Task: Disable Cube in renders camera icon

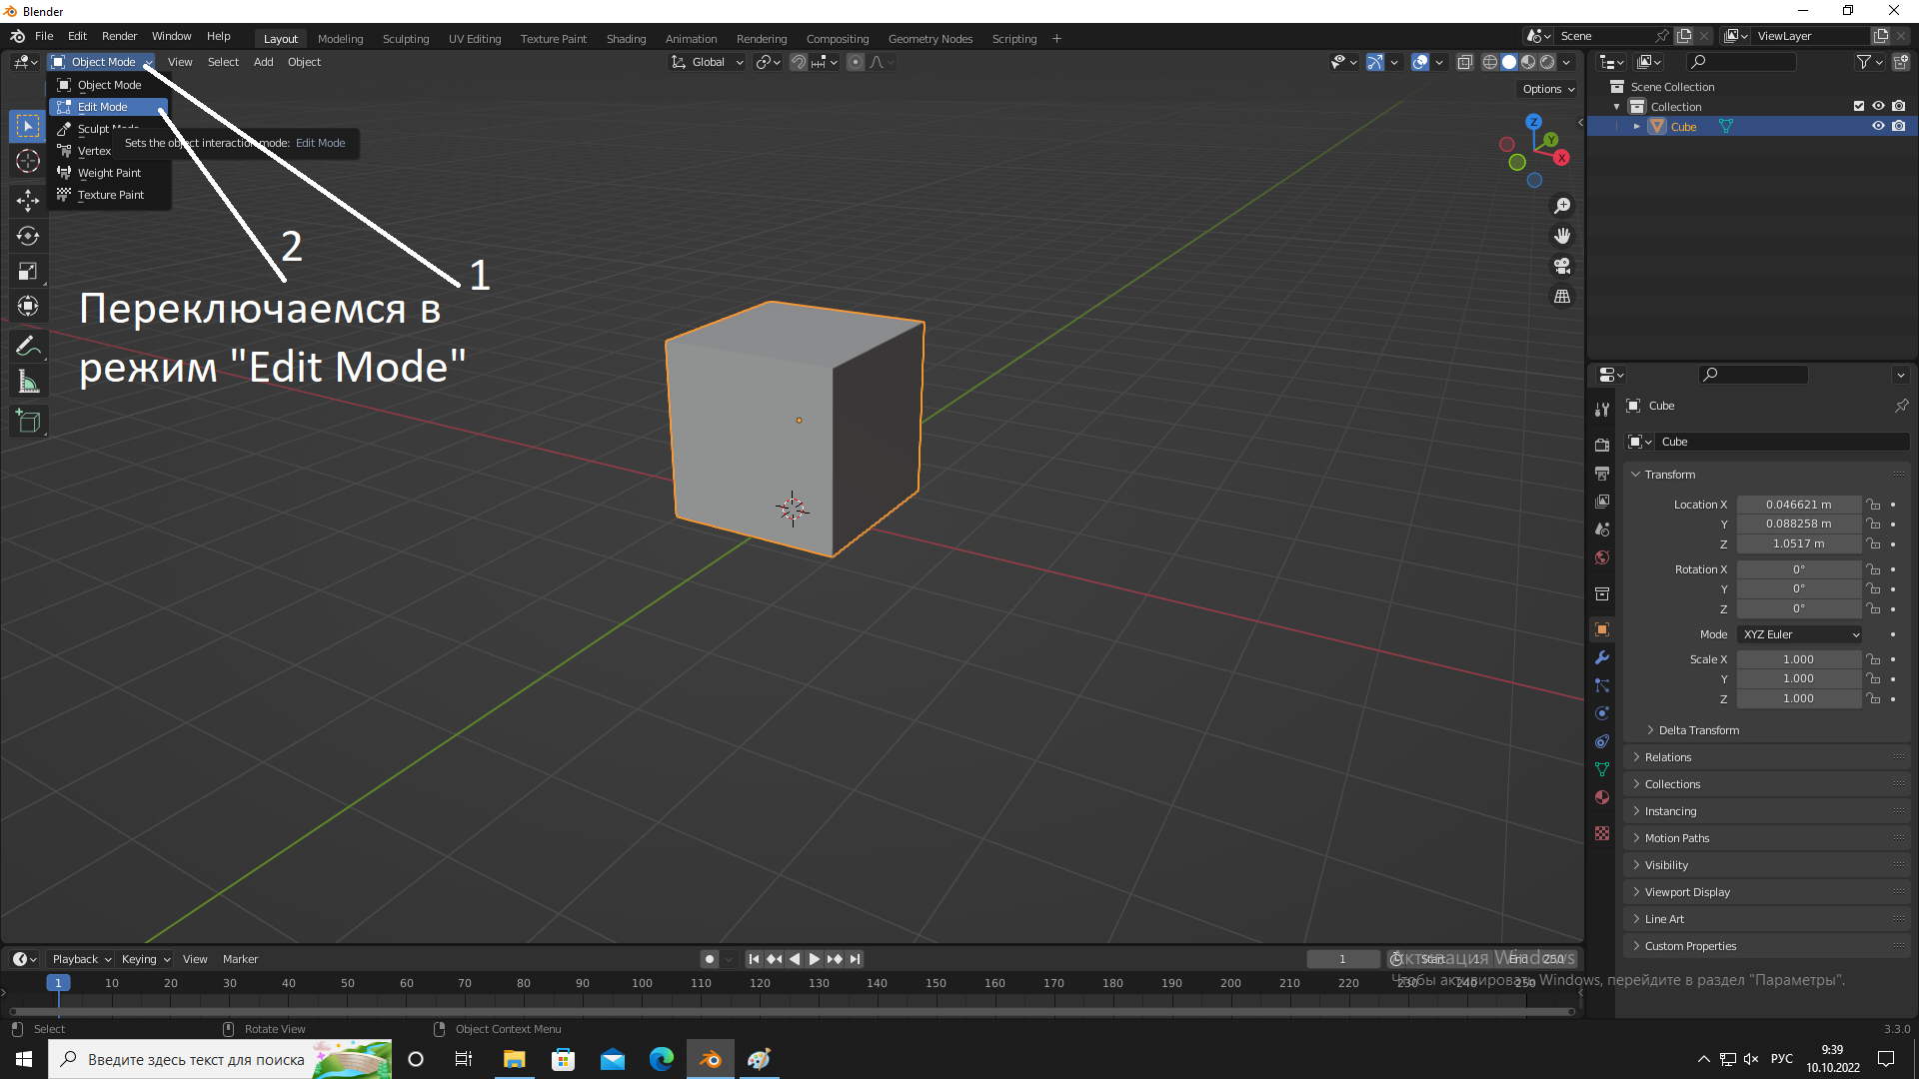Action: click(1898, 126)
